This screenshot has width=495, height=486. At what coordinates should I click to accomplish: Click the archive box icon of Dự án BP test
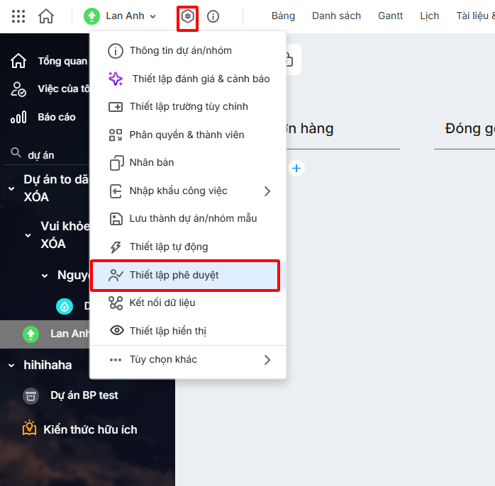click(x=30, y=396)
